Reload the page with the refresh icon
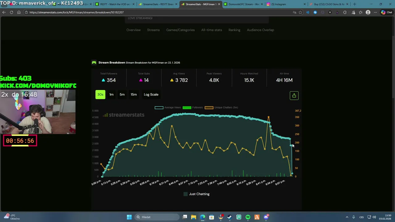This screenshot has height=222, width=395. point(11,12)
